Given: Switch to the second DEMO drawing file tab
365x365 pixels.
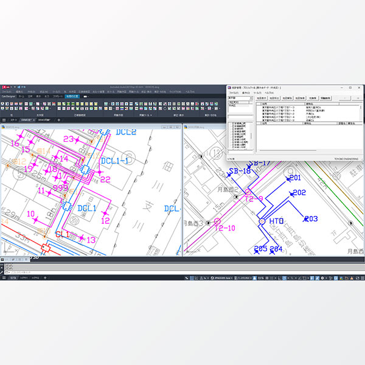Looking at the screenshot, I should click(44, 120).
